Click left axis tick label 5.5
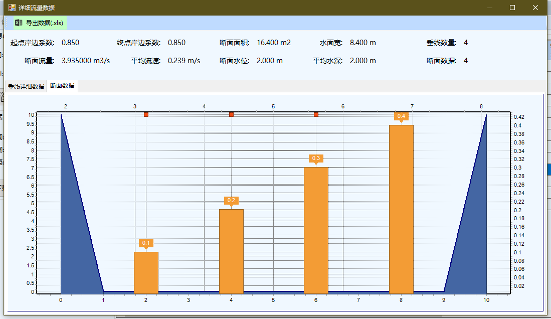The image size is (551, 319). click(x=31, y=195)
